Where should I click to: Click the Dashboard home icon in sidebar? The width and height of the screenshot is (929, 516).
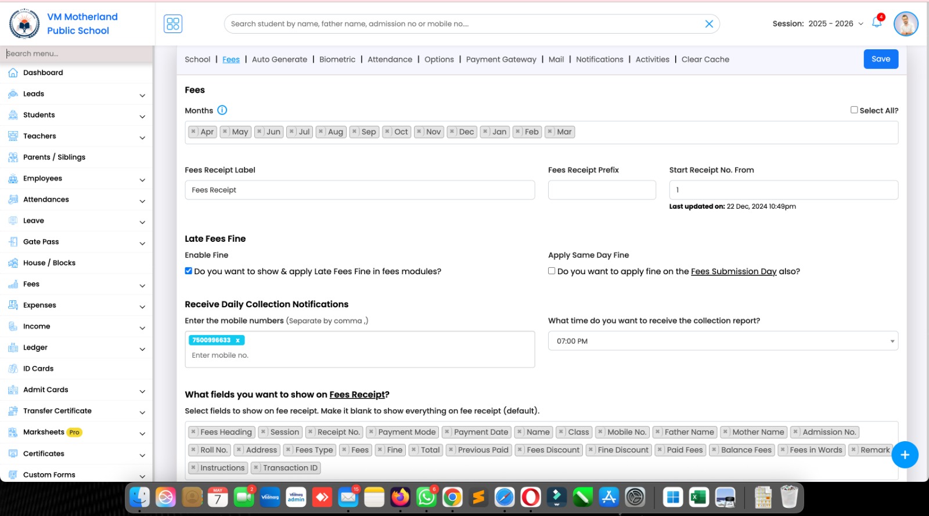13,72
